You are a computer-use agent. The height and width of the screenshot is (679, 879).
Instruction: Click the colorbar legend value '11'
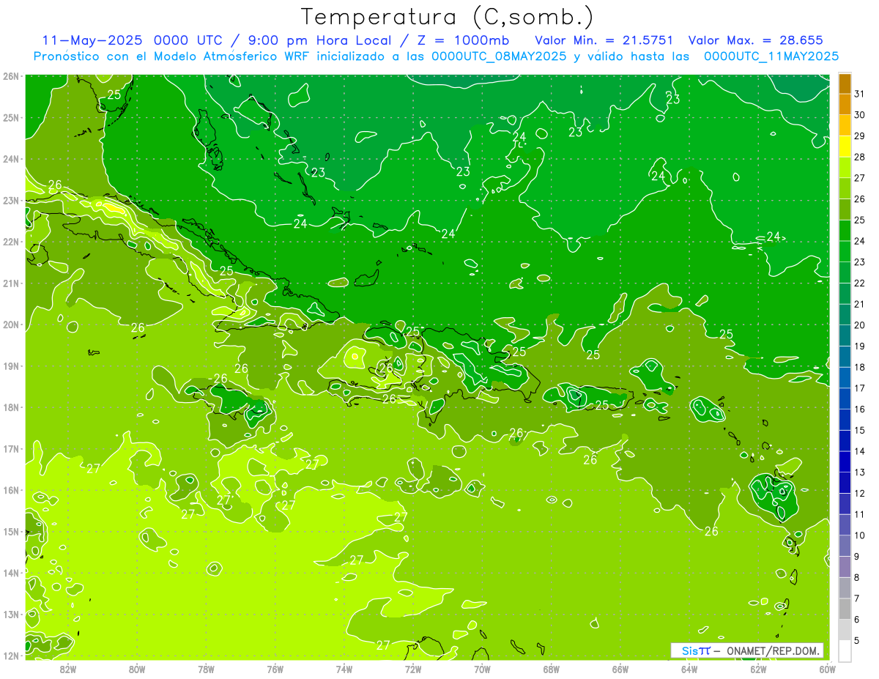[860, 514]
